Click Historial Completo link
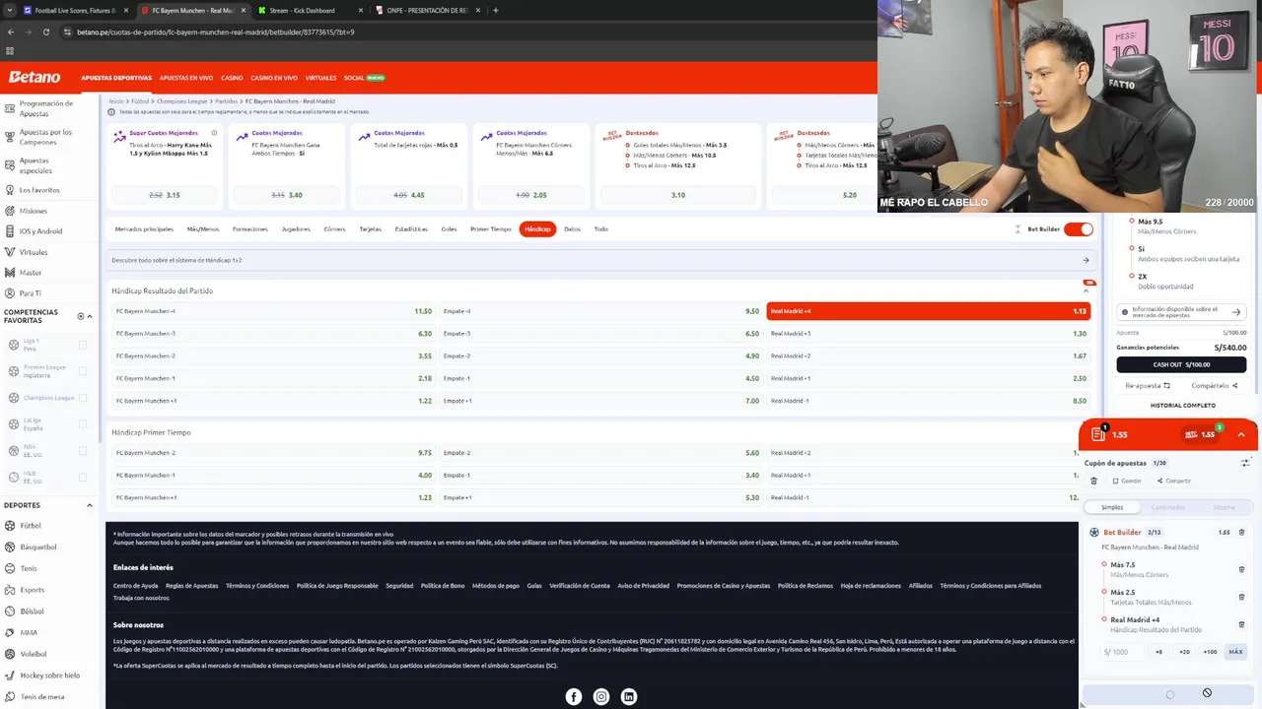The image size is (1262, 709). click(1182, 405)
